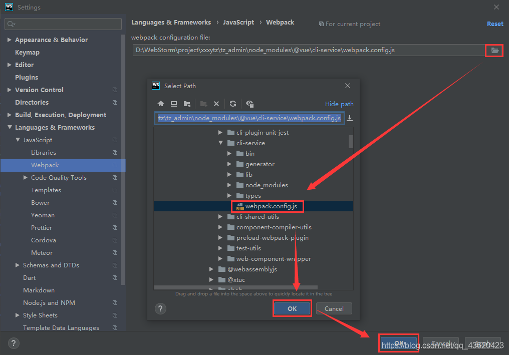The height and width of the screenshot is (355, 509).
Task: Collapse the cli-service folder in tree
Action: click(221, 143)
